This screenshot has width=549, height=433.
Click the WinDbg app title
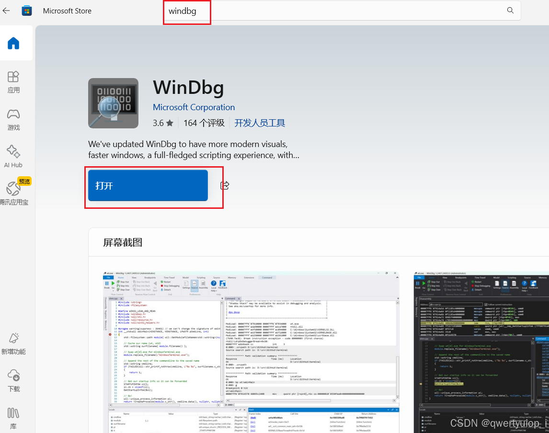pyautogui.click(x=188, y=88)
